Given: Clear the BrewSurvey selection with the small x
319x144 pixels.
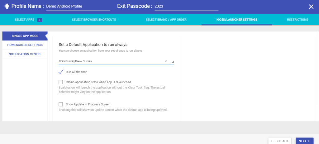Looking at the screenshot, I should click(166, 61).
